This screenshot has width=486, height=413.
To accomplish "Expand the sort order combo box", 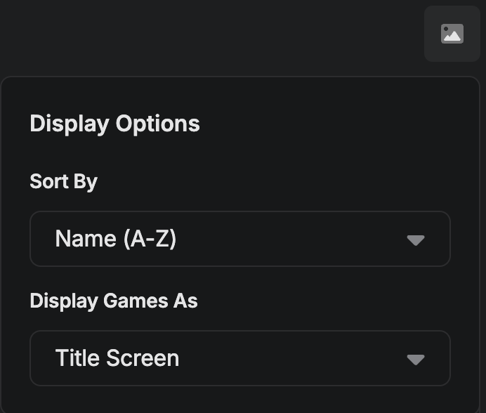I will (239, 239).
